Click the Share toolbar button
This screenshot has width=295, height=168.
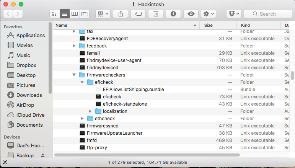click(121, 14)
